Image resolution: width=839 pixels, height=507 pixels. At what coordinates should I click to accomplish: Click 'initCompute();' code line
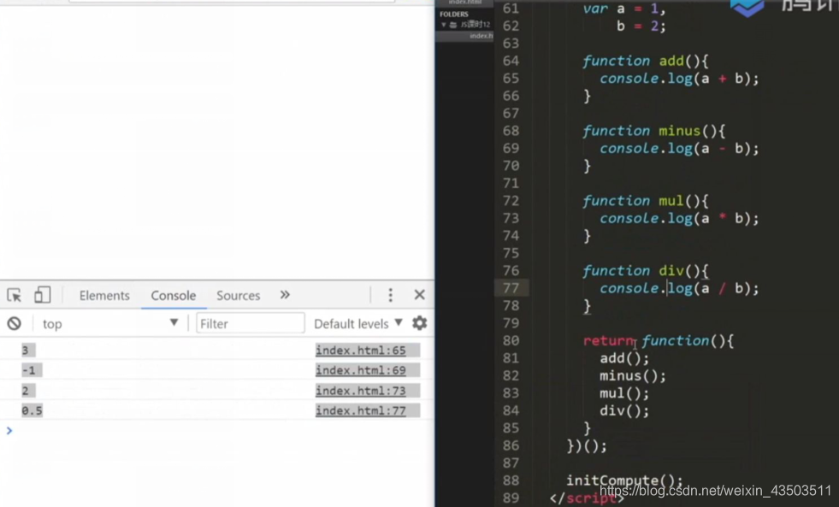click(624, 480)
